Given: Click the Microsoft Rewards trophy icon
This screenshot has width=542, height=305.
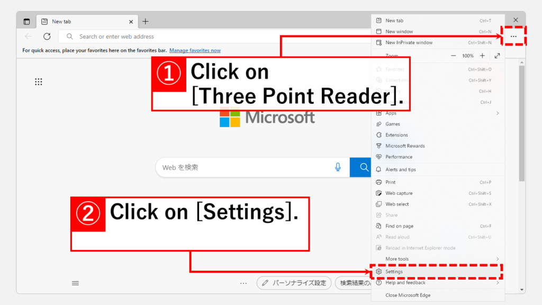Looking at the screenshot, I should [x=379, y=146].
